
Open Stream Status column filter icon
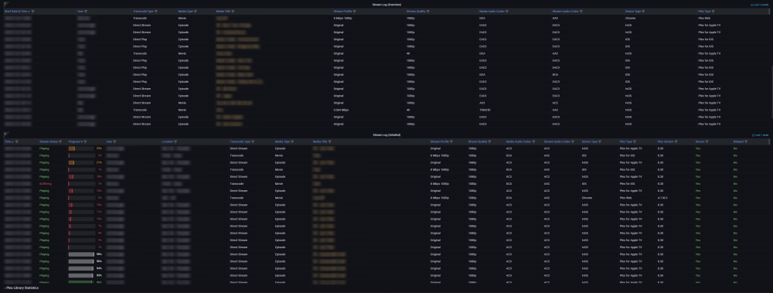pos(60,141)
